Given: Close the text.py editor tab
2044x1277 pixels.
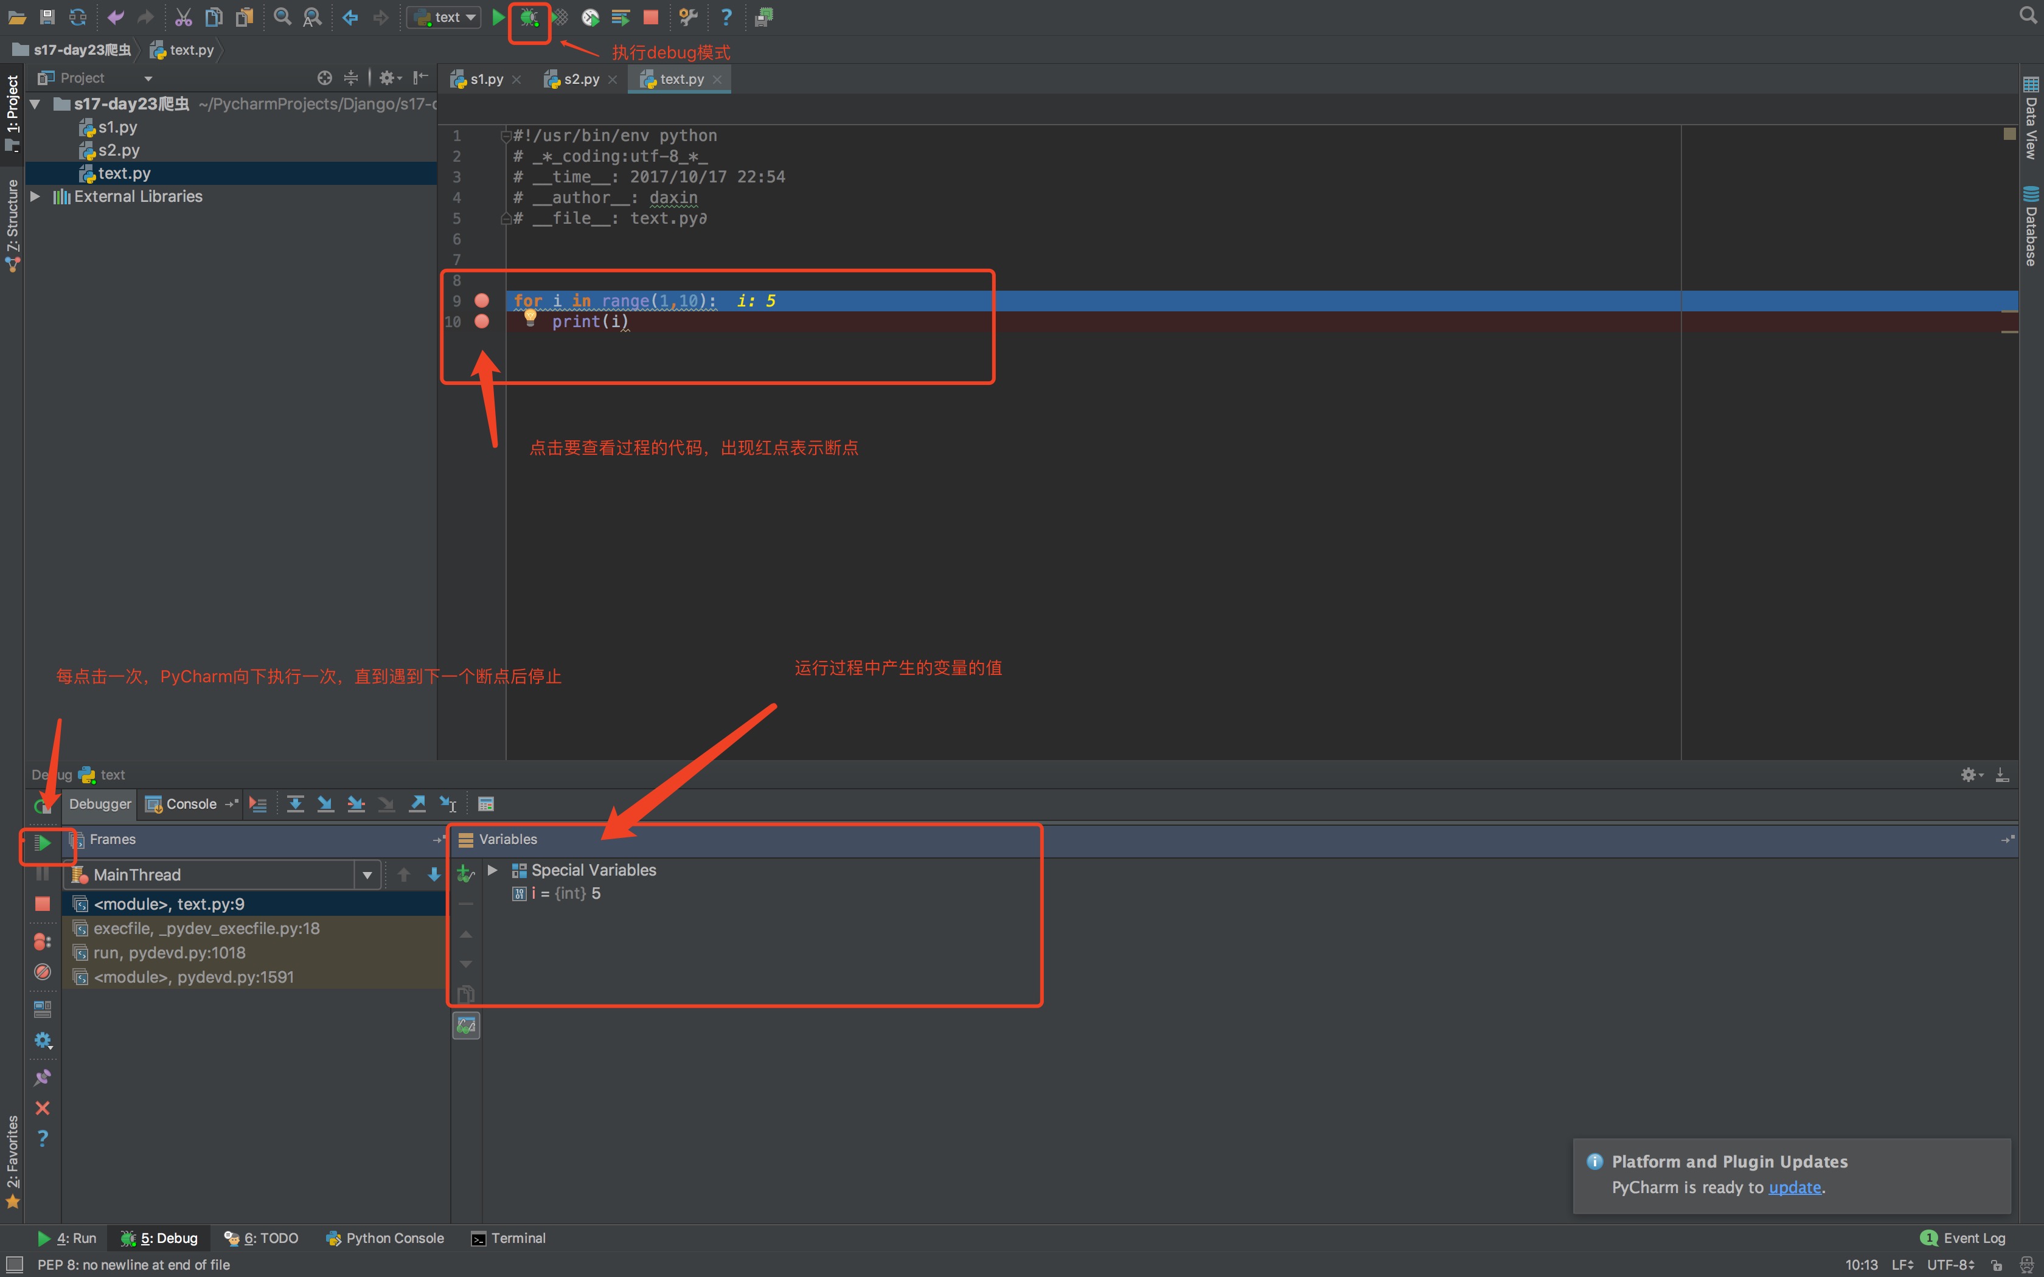Looking at the screenshot, I should coord(717,80).
